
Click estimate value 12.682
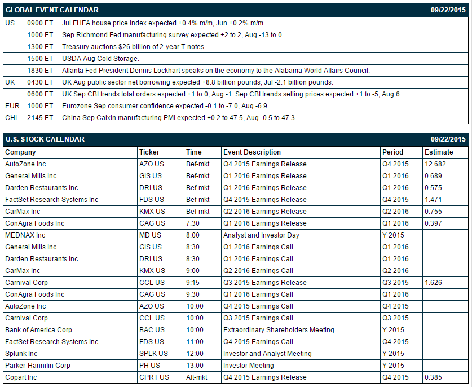435,164
